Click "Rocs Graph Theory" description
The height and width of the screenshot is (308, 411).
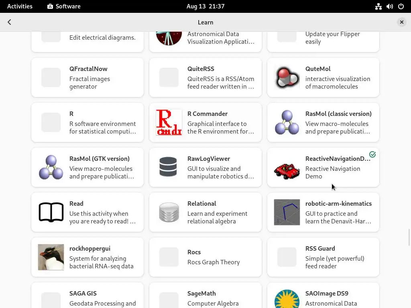(x=214, y=262)
